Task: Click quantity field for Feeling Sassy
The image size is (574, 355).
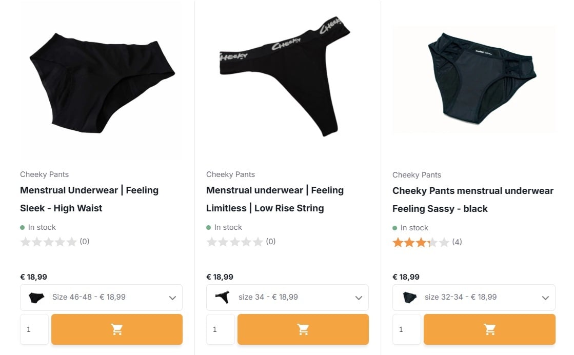Action: tap(407, 329)
